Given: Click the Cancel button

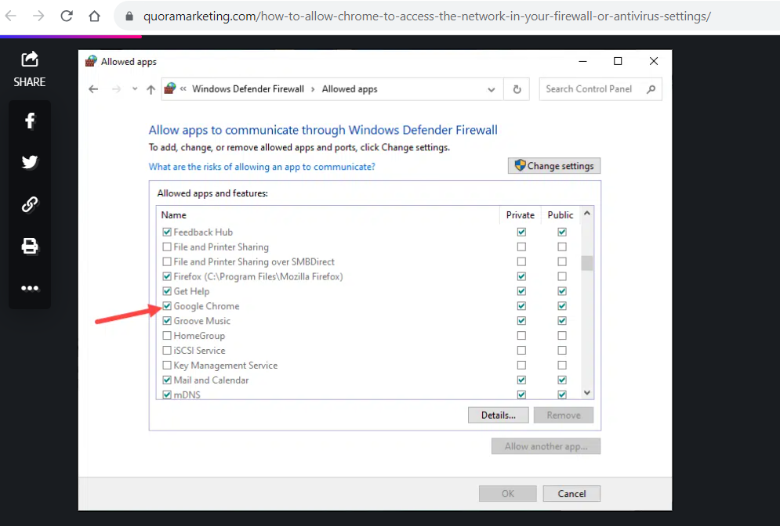Looking at the screenshot, I should (571, 494).
